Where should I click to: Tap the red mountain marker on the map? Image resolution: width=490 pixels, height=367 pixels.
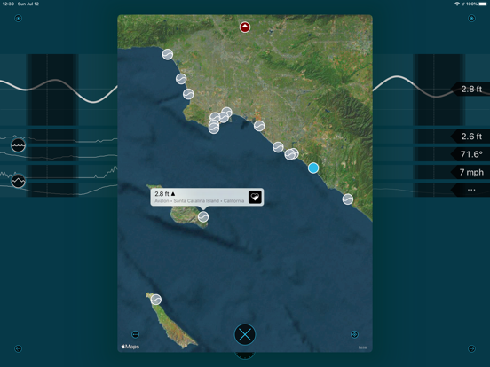(245, 27)
